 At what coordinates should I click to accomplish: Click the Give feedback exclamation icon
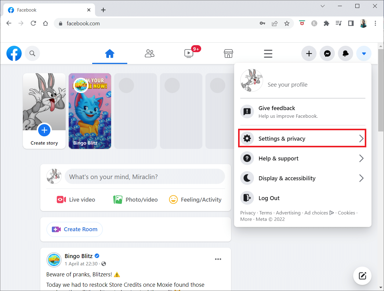click(x=247, y=112)
